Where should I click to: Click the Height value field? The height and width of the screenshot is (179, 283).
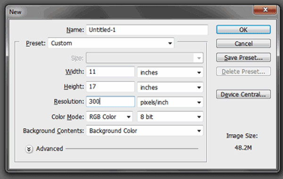coord(110,87)
